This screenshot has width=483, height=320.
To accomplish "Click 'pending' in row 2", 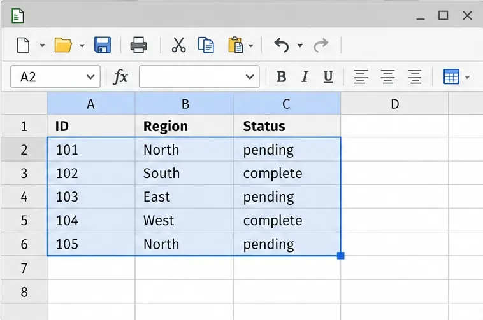I will click(287, 150).
